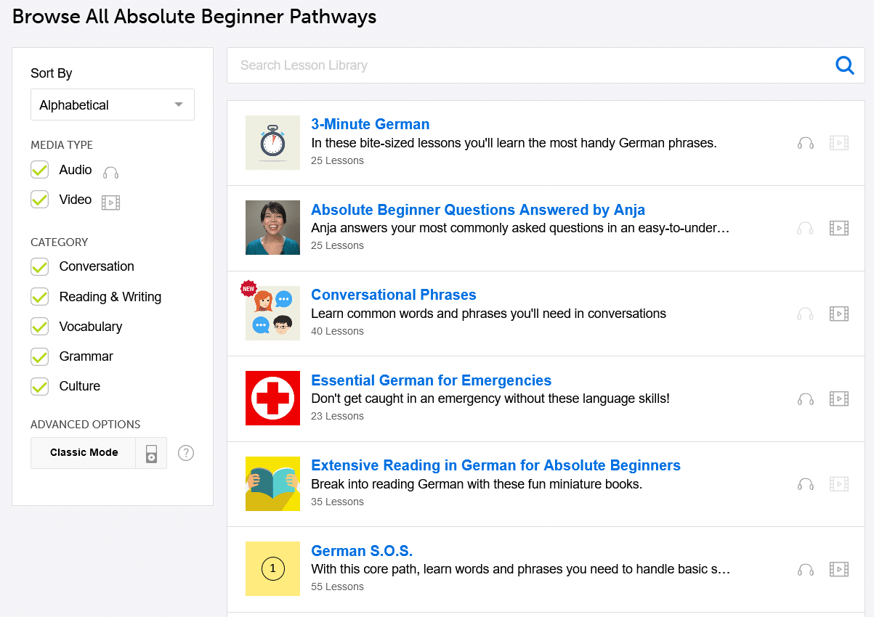Open the Sort By Alphabetical dropdown
This screenshot has width=874, height=617.
coord(113,105)
